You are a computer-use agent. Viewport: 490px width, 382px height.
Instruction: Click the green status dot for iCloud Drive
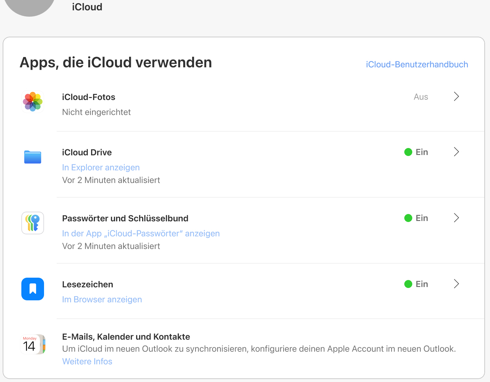click(408, 152)
